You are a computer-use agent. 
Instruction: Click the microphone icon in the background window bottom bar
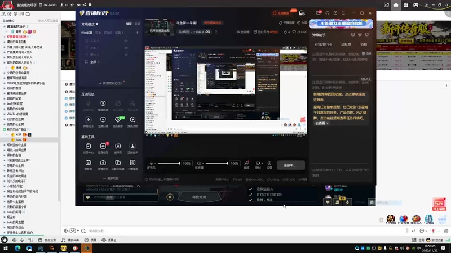coord(22,240)
